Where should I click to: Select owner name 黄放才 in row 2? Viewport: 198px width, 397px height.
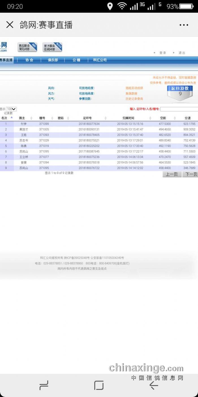24,129
